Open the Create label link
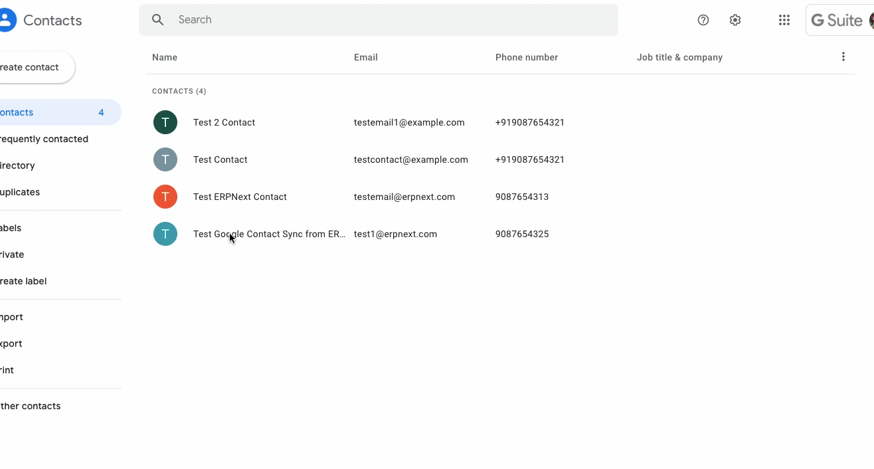The height and width of the screenshot is (469, 874). click(23, 281)
